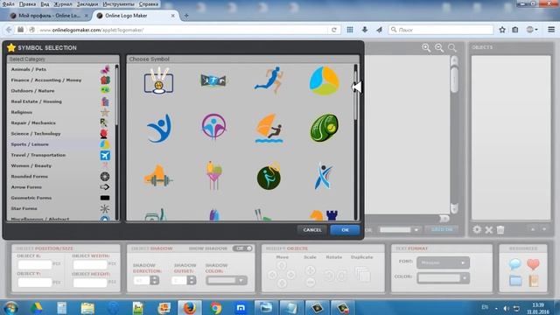The height and width of the screenshot is (315, 560).
Task: Delete object with trash icon
Action: point(500,229)
